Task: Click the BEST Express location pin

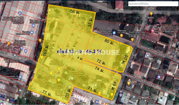Action: (15, 56)
